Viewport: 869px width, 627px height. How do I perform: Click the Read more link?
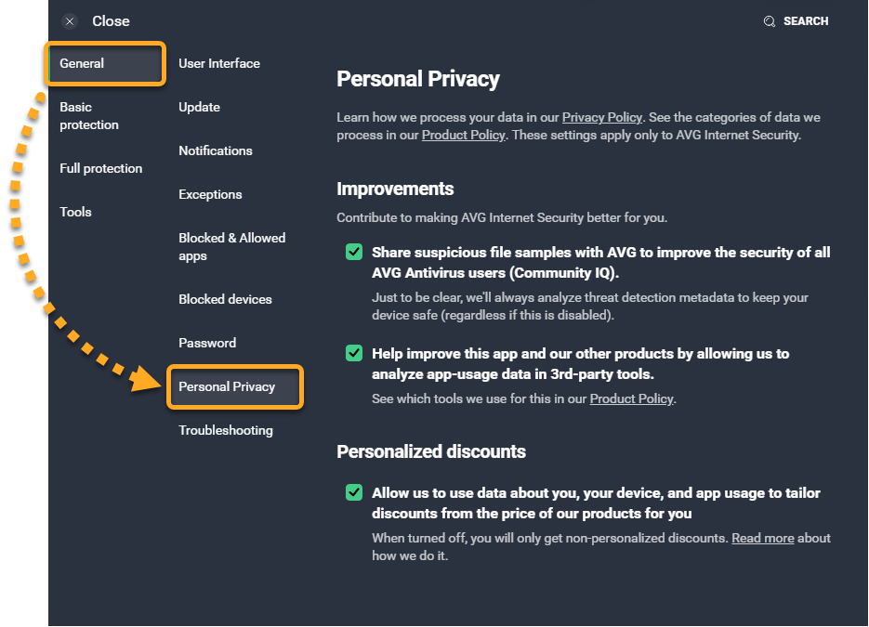pyautogui.click(x=762, y=539)
